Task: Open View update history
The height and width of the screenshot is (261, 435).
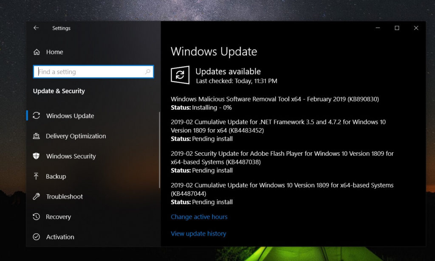Action: (x=198, y=233)
